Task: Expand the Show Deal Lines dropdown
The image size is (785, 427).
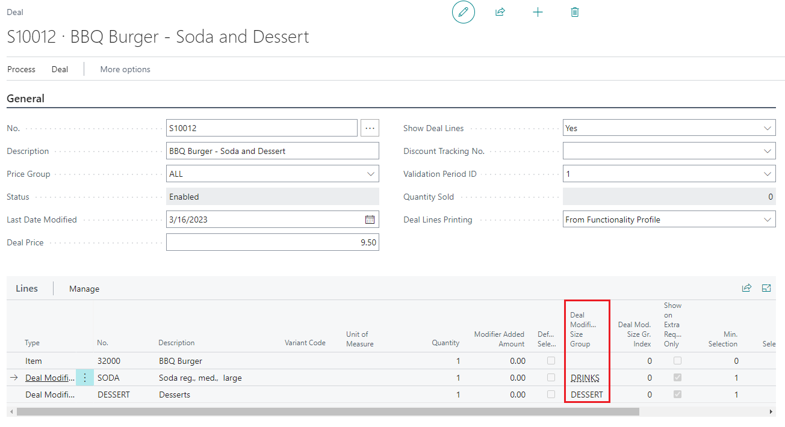Action: point(767,128)
